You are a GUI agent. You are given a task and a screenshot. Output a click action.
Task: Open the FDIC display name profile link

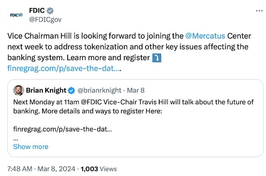[x=37, y=10]
